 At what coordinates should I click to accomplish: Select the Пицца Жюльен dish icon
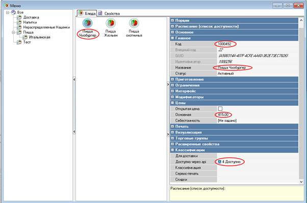tap(111, 23)
